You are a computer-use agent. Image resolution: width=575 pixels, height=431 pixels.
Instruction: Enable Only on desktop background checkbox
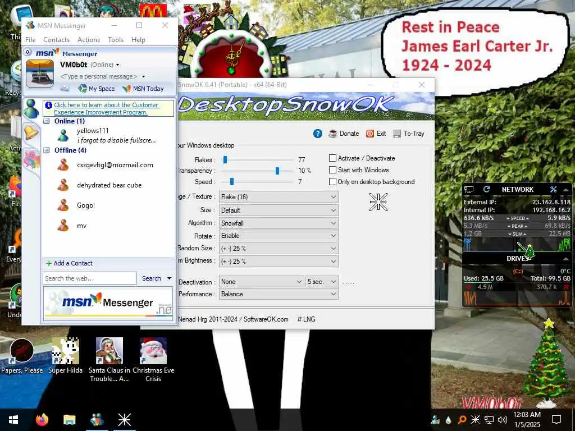[332, 181]
